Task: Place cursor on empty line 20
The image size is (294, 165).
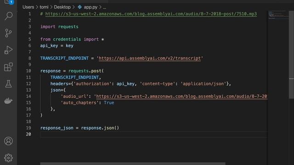Action: click(x=154, y=134)
